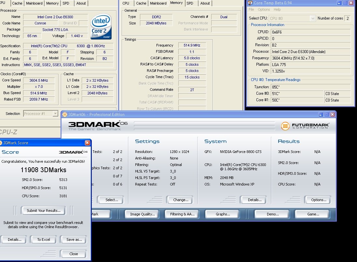
Task: Click the Number of cores field
Action: [x=348, y=18]
